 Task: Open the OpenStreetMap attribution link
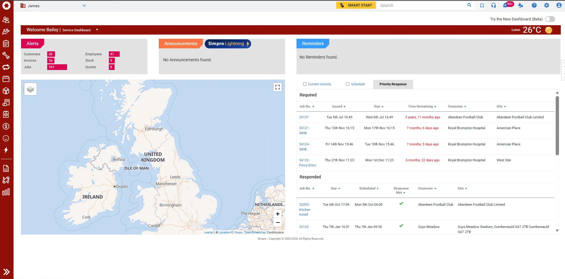tap(255, 232)
